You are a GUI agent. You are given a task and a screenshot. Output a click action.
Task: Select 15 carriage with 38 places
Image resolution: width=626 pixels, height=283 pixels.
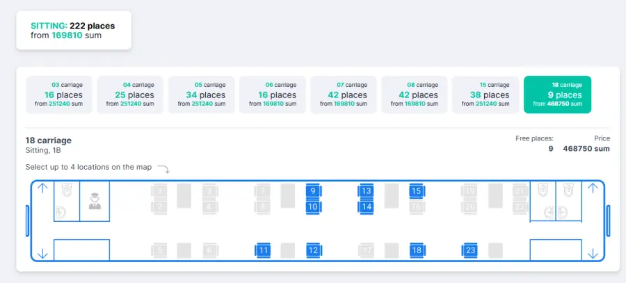485,95
